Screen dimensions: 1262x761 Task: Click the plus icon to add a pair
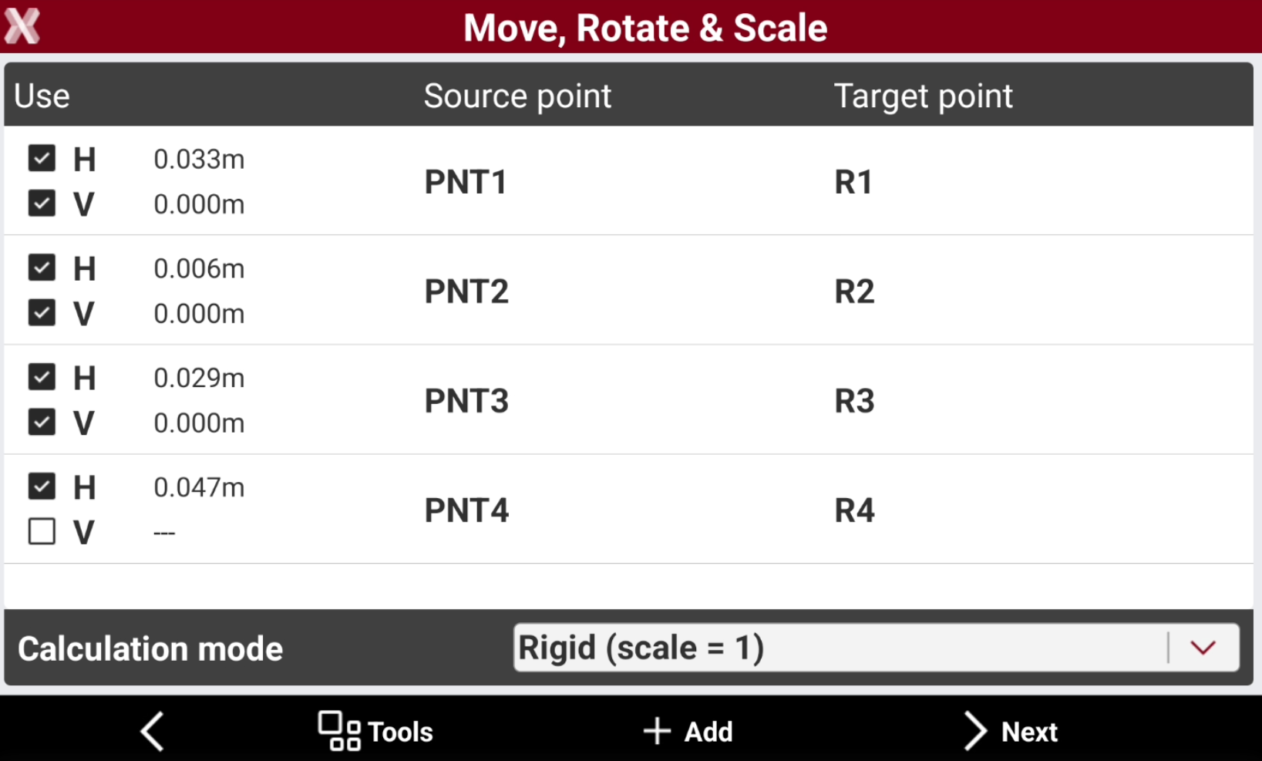[x=657, y=731]
